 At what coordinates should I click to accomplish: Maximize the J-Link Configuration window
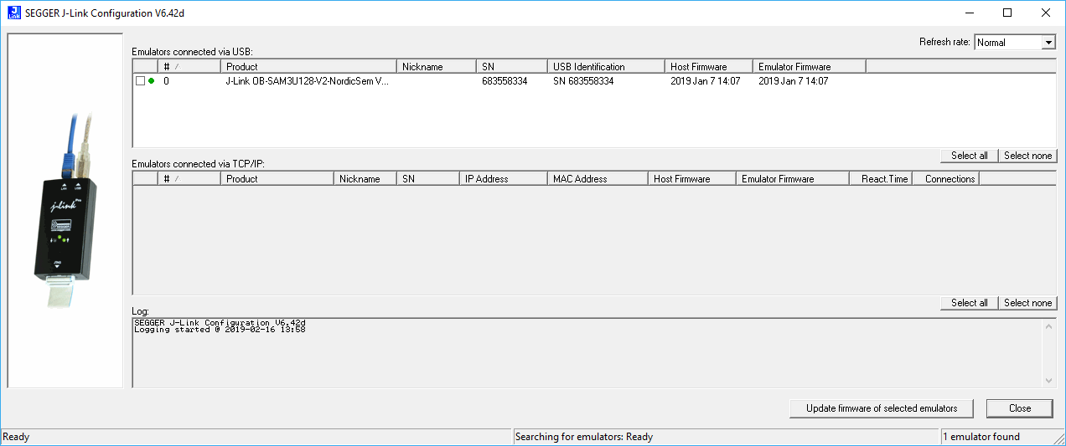pyautogui.click(x=1007, y=13)
